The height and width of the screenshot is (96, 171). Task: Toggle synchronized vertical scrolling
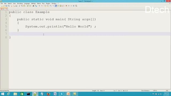(x=45, y=6)
